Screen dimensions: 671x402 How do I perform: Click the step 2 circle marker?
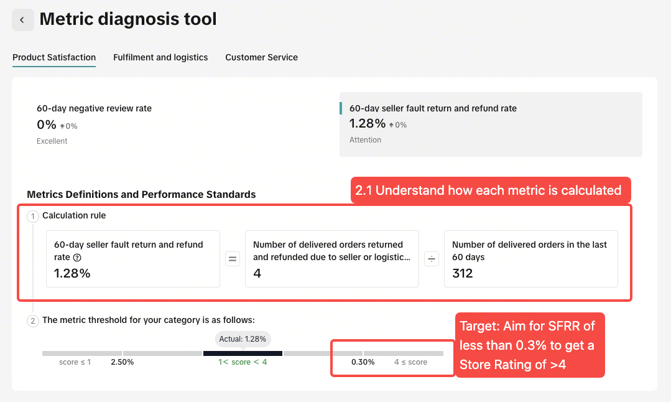point(33,320)
